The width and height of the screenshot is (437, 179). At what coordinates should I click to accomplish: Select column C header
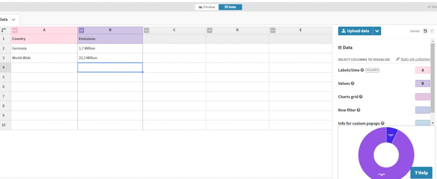click(174, 30)
